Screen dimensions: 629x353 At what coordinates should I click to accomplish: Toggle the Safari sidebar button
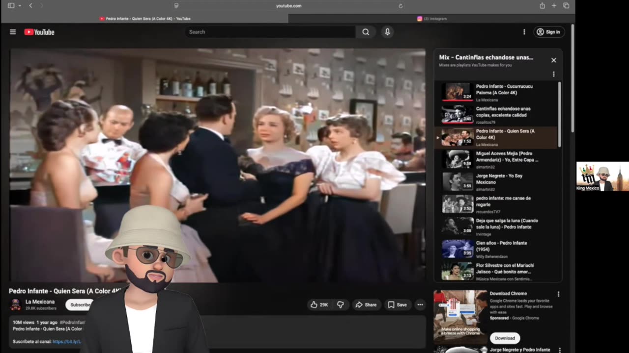(x=11, y=6)
